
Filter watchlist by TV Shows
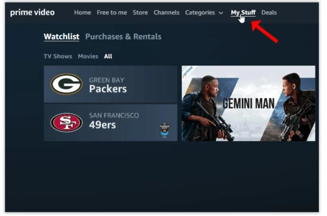(58, 56)
